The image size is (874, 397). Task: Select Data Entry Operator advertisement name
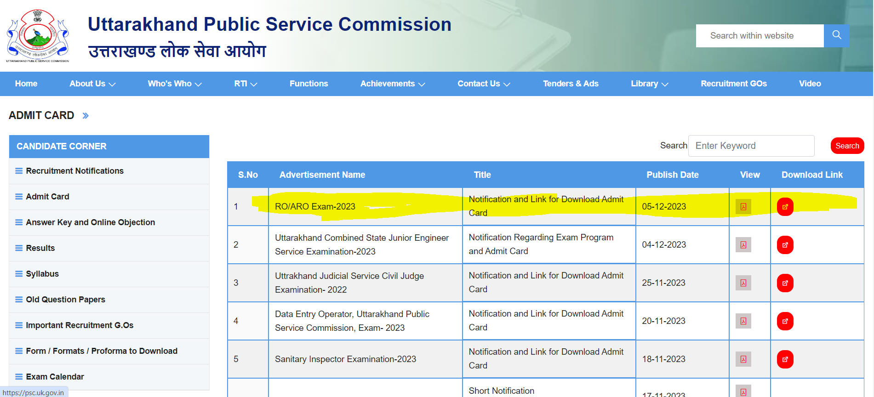[x=352, y=321]
